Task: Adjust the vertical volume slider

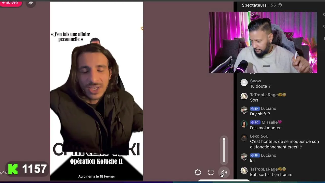Action: (x=224, y=150)
